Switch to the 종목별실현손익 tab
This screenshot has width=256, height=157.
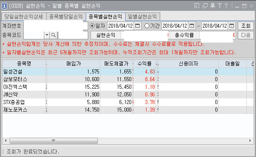(x=105, y=16)
